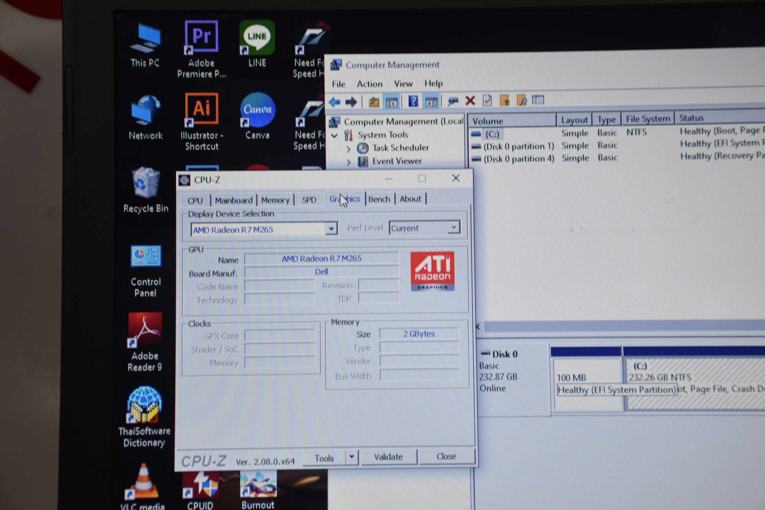Select Task Scheduler in the tree
Viewport: 765px width, 510px height.
[x=400, y=148]
